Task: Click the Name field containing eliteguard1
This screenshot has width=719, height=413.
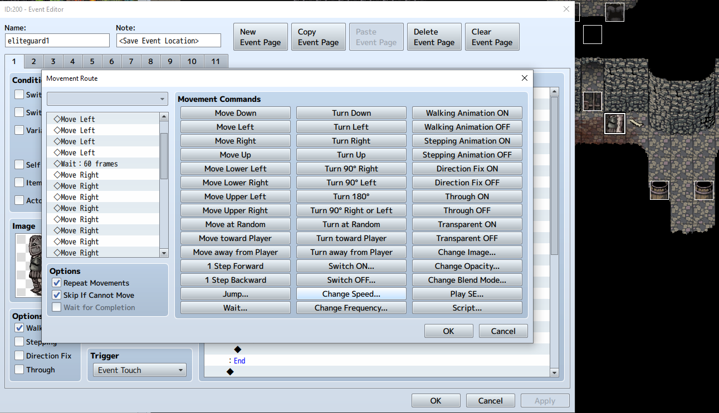Action: pyautogui.click(x=57, y=41)
